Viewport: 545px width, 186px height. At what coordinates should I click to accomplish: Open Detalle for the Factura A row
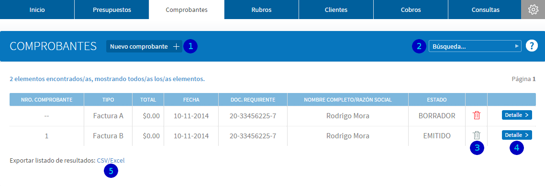[517, 115]
